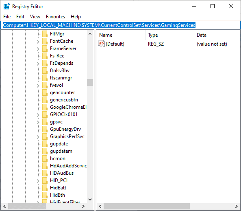Open the Favorites menu

[x=55, y=17]
